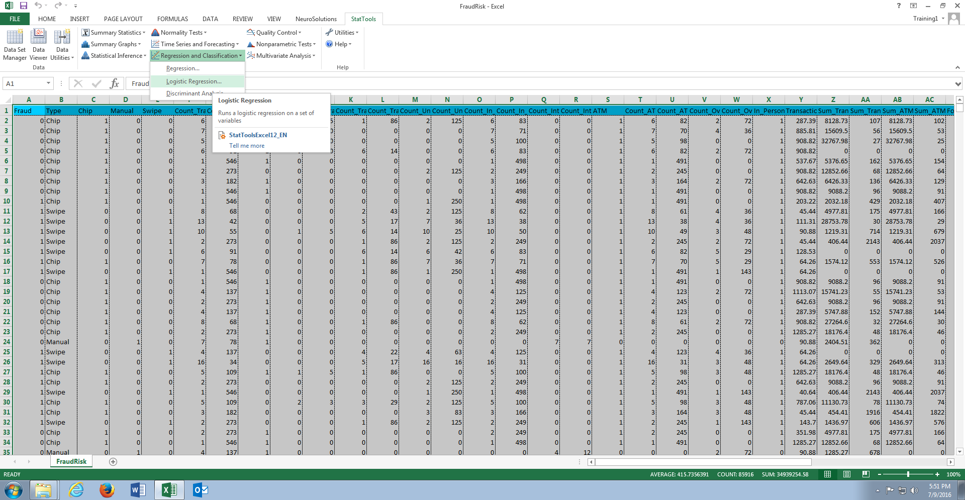Open the Data Set Manager

click(x=15, y=45)
